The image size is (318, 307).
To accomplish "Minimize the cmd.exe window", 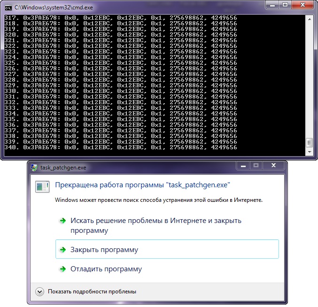I will pyautogui.click(x=272, y=5).
